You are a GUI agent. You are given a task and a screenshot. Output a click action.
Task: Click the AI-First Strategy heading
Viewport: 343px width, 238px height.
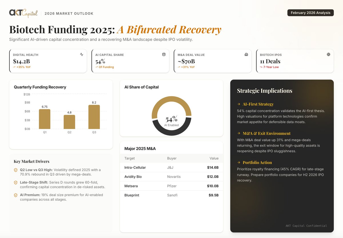pyautogui.click(x=258, y=104)
